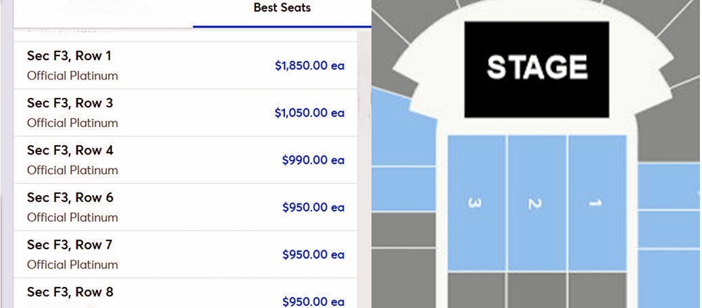The height and width of the screenshot is (308, 702).
Task: Select Sec F3, Row 1 listing
Action: click(185, 66)
